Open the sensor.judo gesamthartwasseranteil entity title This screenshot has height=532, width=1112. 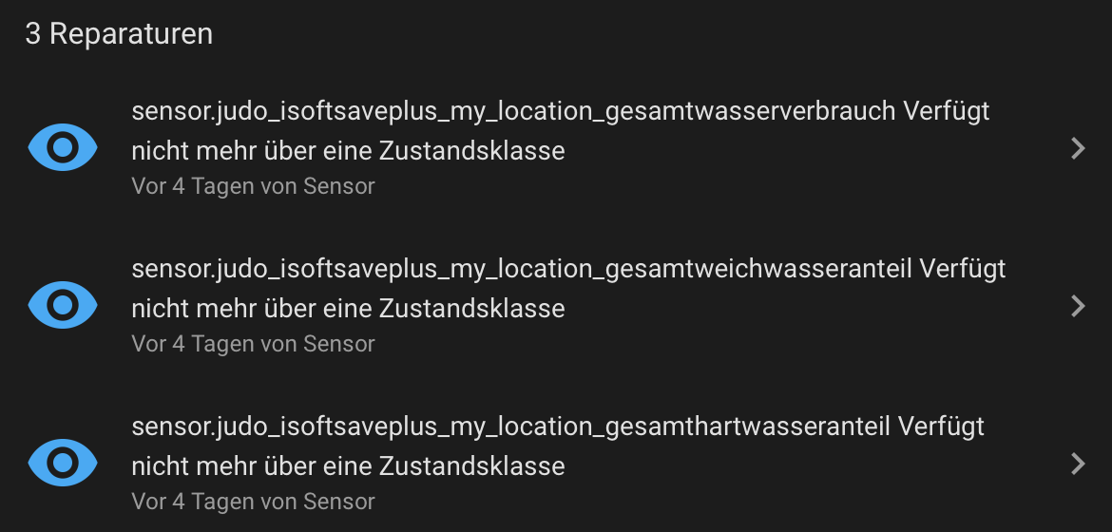(x=513, y=427)
